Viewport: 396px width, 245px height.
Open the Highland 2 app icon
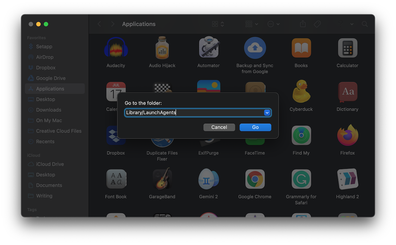pos(347,179)
